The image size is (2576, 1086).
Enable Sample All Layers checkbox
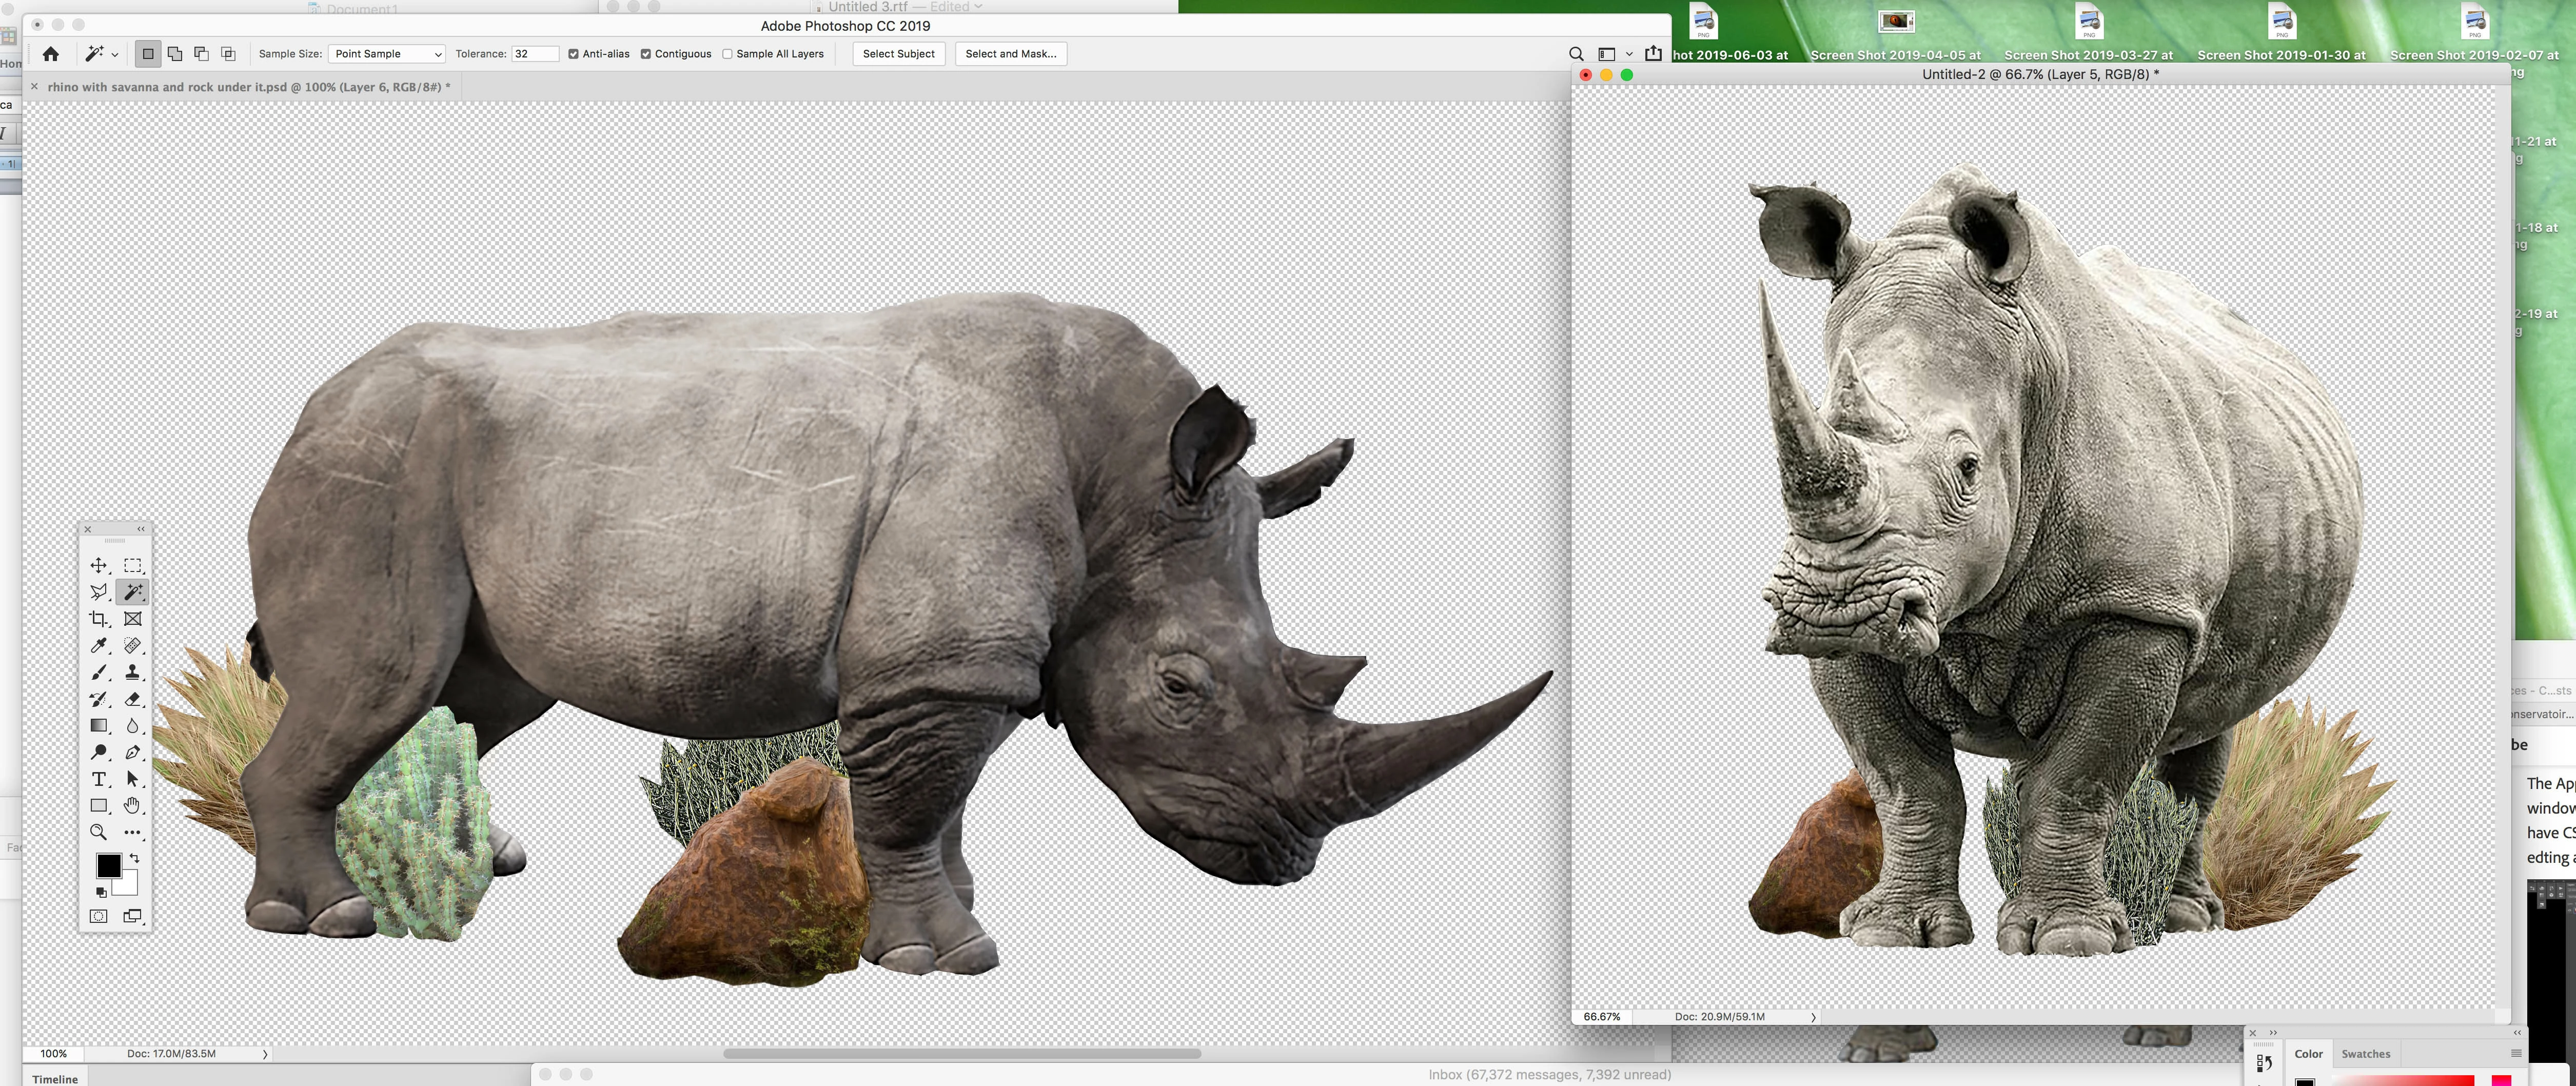[x=727, y=54]
